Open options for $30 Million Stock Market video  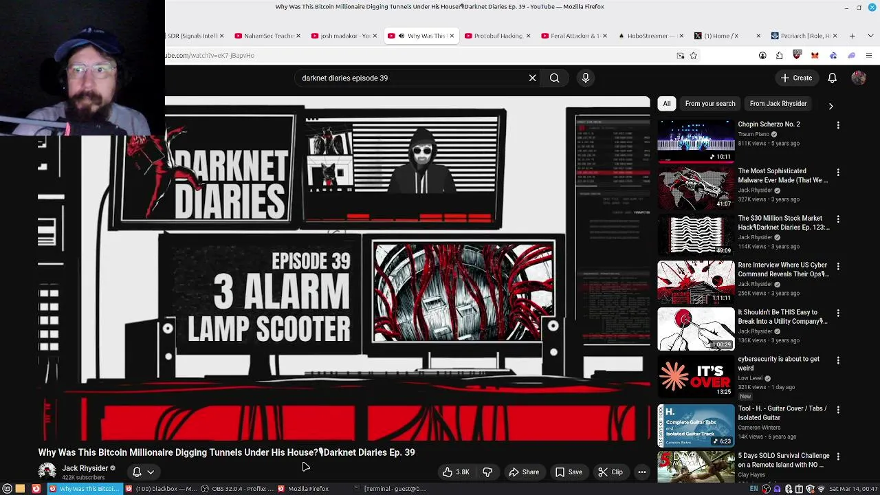[837, 219]
